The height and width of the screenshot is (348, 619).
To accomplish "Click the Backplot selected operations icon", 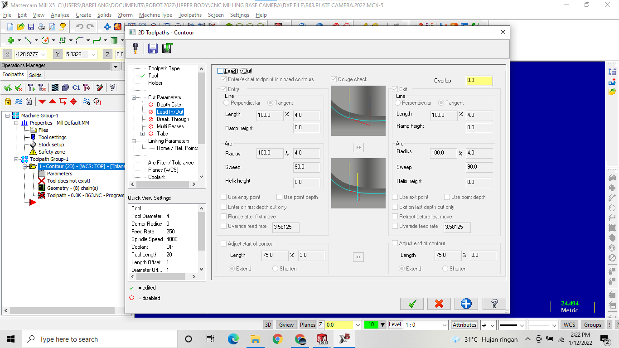I will [54, 88].
